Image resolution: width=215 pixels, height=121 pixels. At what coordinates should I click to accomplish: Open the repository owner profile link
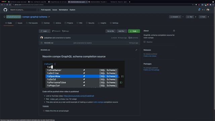tap(13, 17)
